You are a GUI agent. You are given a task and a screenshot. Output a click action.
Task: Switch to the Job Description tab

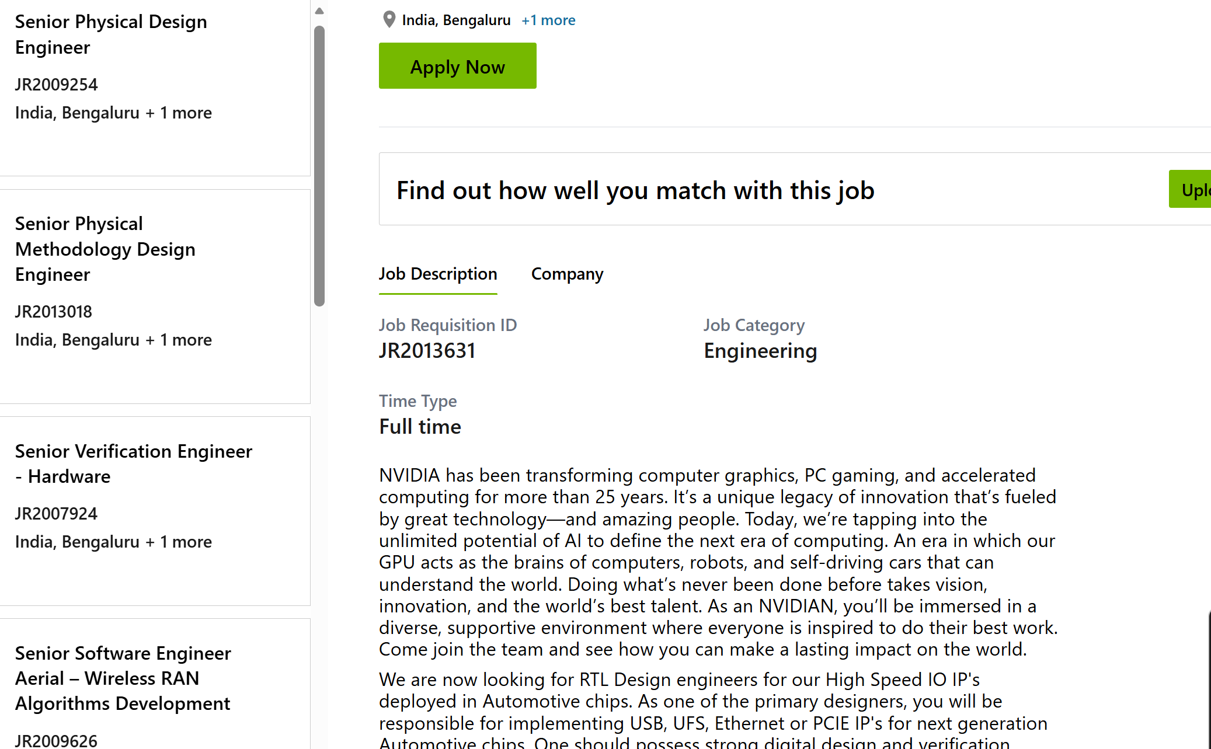point(438,274)
